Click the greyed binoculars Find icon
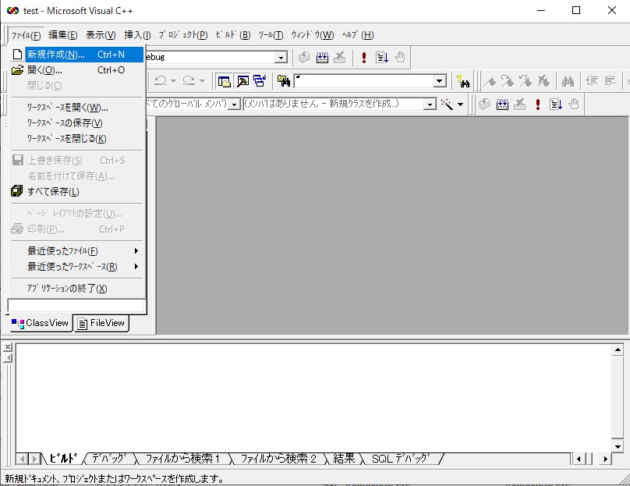 (568, 81)
